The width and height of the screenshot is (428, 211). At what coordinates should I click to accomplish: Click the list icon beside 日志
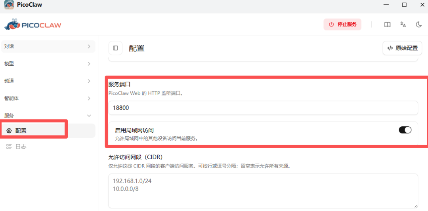pos(9,146)
